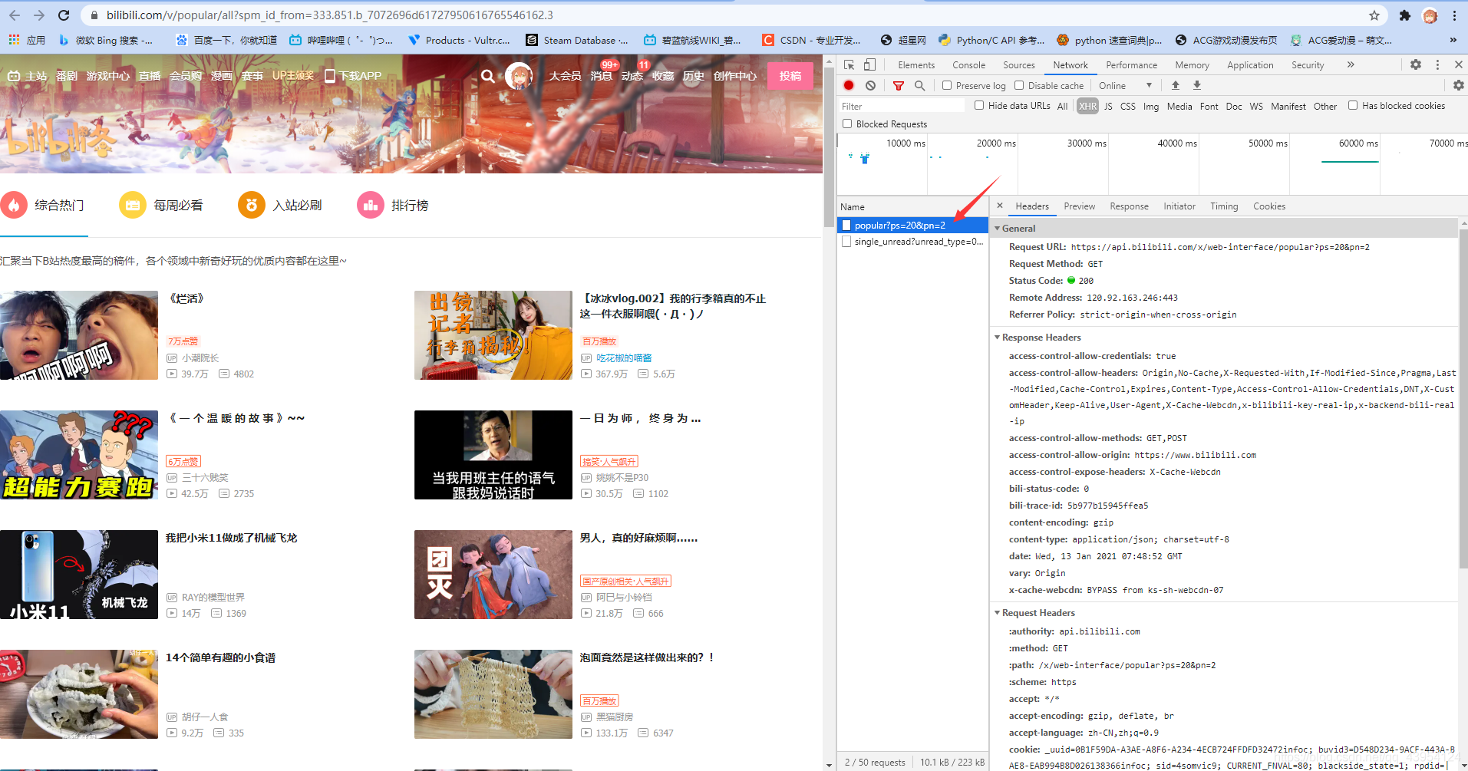The image size is (1468, 771).
Task: Open the 大会员 link in the header
Action: [x=565, y=76]
